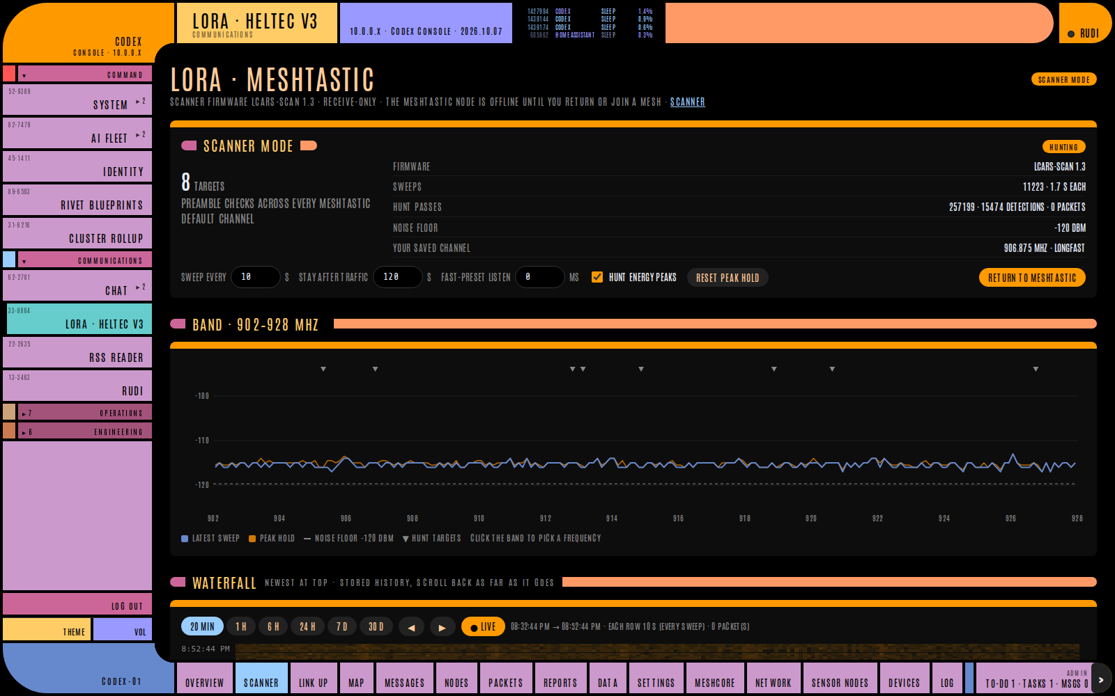
Task: Focus the Fast-Preset Listen ms field
Action: 539,277
